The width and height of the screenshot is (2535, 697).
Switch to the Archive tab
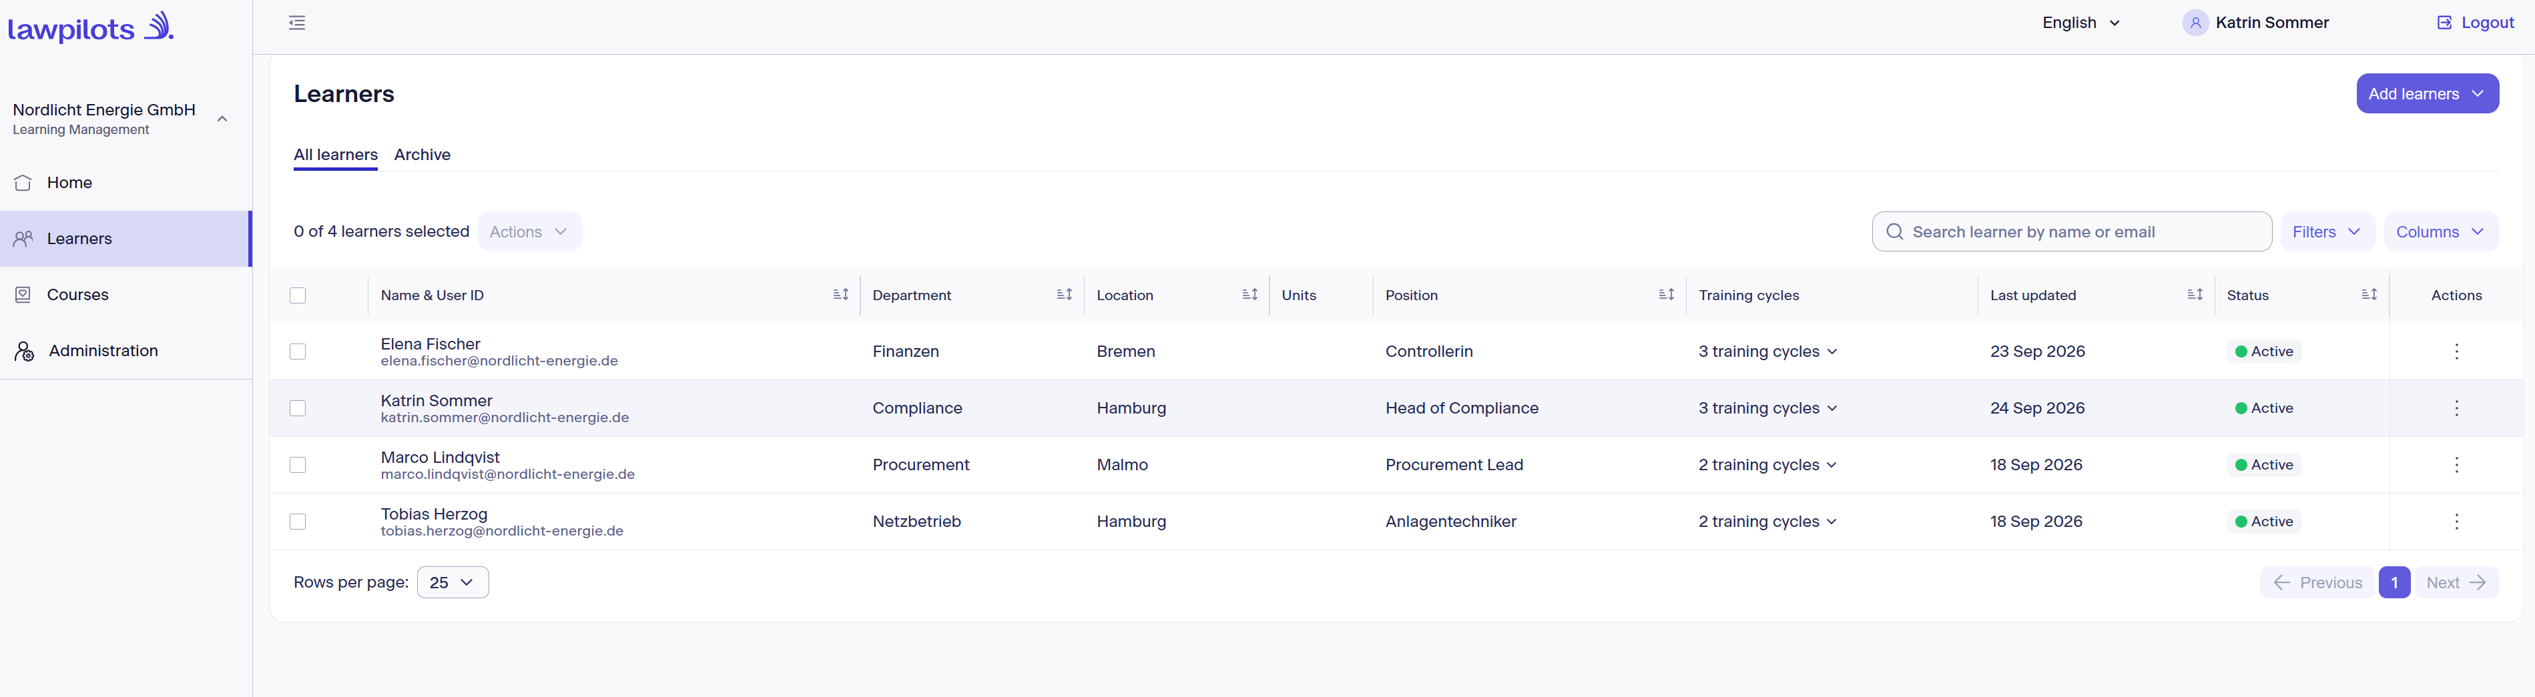point(422,154)
